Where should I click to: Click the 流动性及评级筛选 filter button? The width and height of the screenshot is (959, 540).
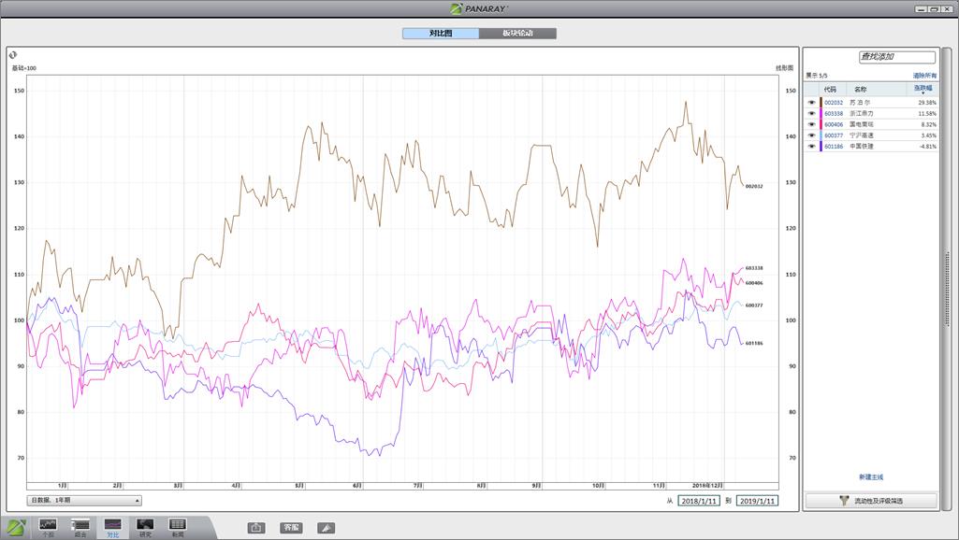tap(871, 501)
